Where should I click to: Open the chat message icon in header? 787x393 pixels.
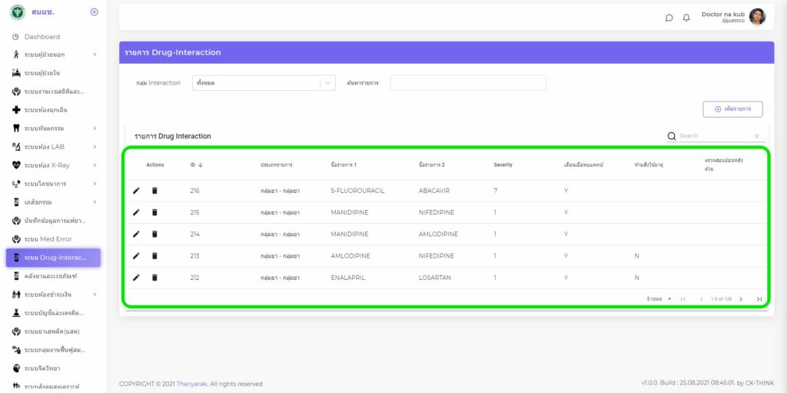pyautogui.click(x=669, y=18)
